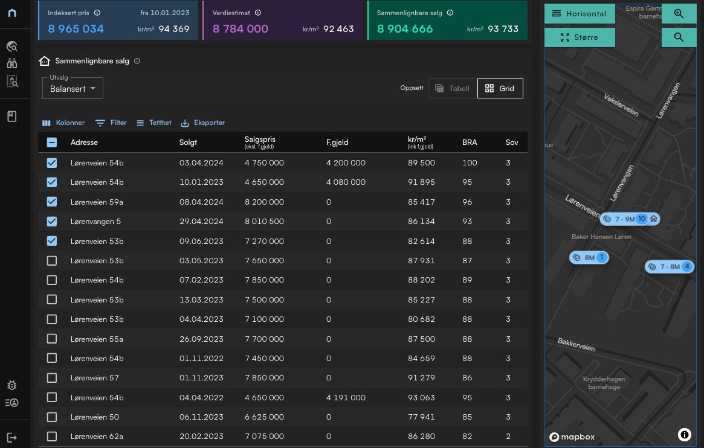Open the map info icon near mapbox

pos(684,435)
